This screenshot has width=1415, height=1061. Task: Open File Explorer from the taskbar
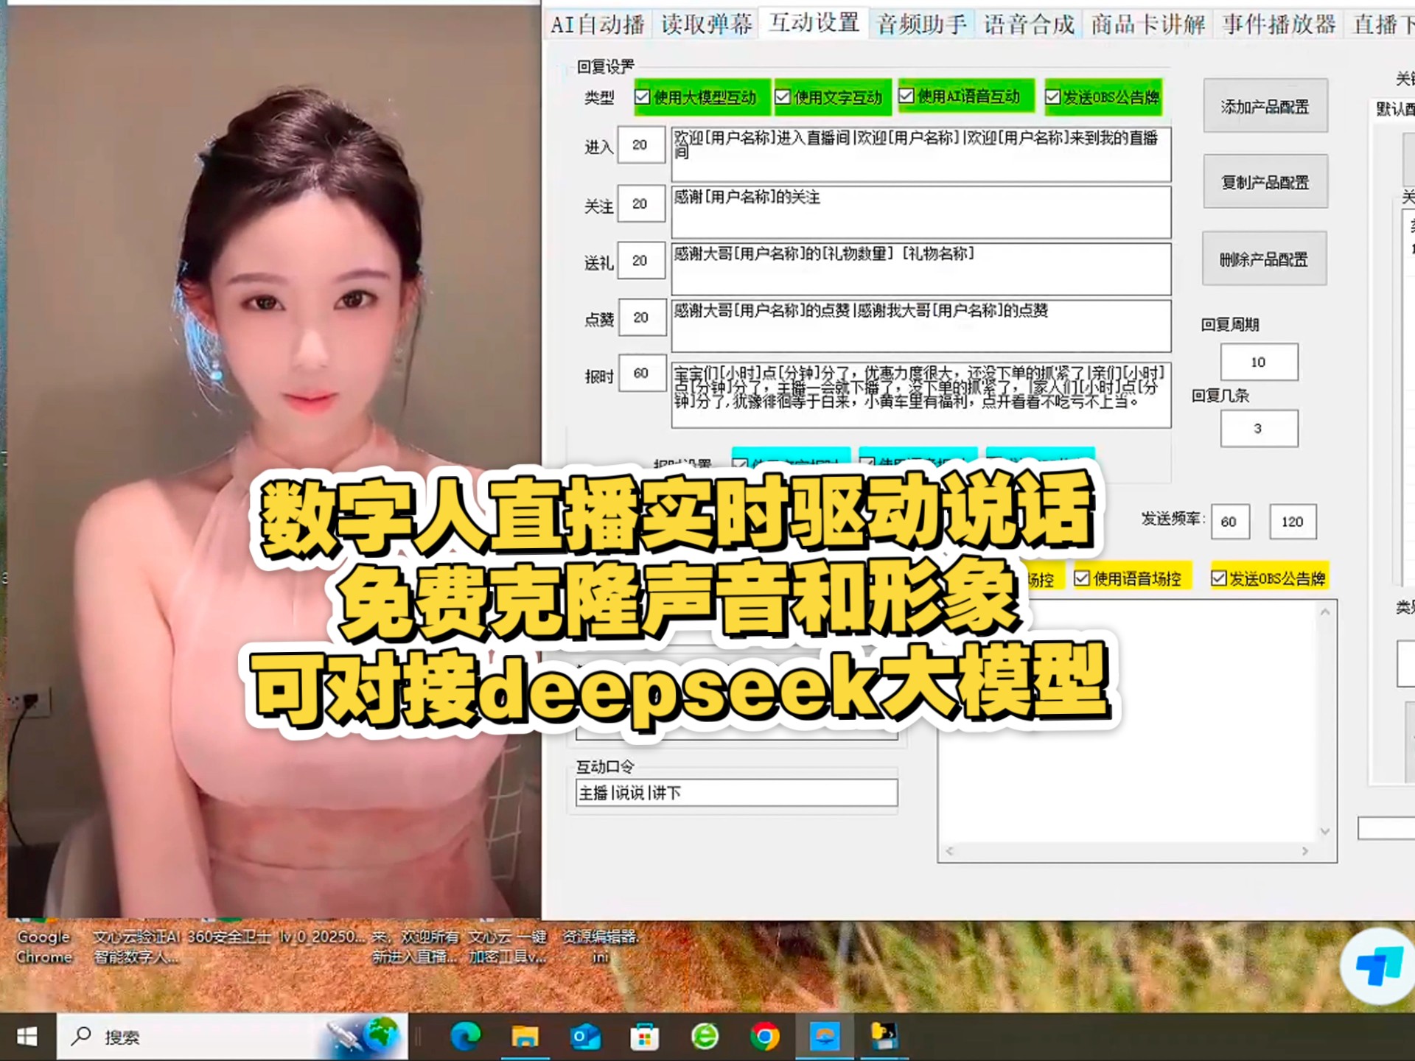(525, 1037)
